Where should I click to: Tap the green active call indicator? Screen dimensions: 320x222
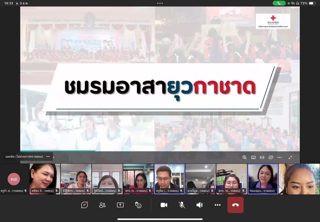point(279,3)
